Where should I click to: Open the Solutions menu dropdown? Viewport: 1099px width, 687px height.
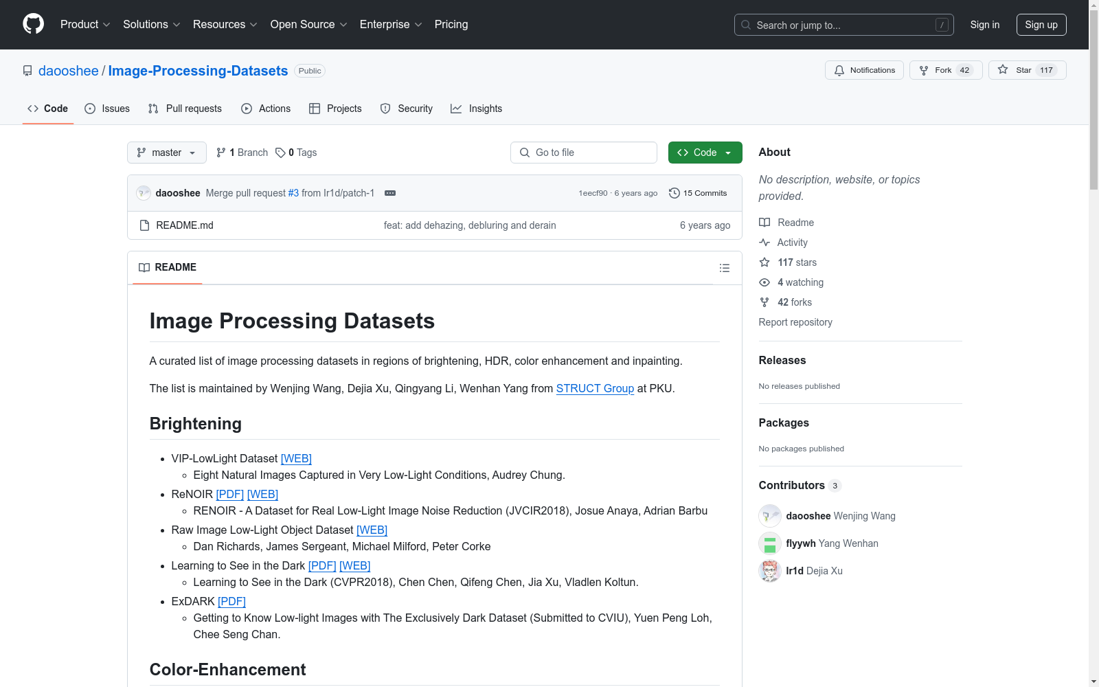click(x=152, y=25)
